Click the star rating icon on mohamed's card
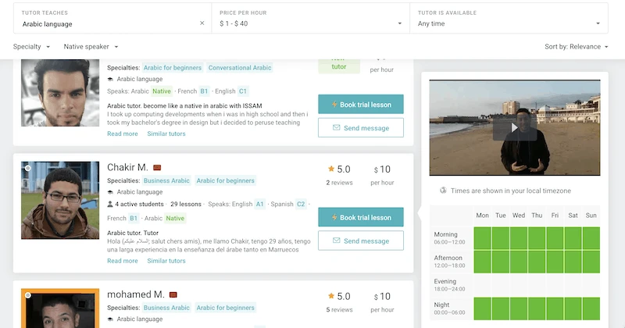 coord(330,296)
